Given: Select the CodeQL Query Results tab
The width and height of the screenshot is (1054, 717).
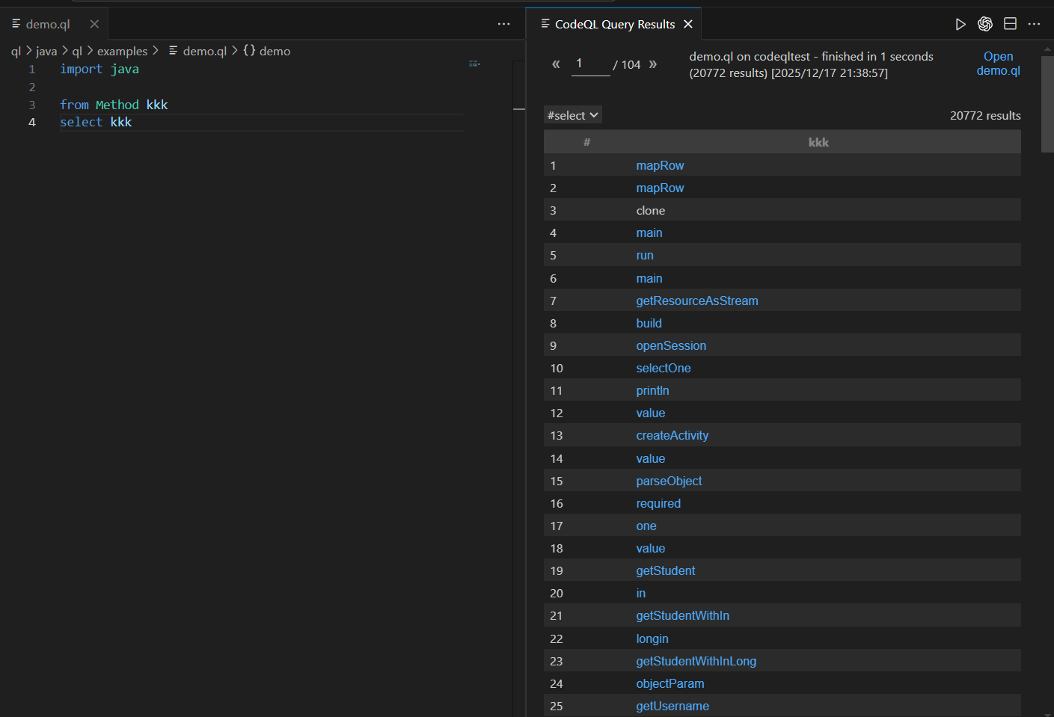Looking at the screenshot, I should 614,24.
